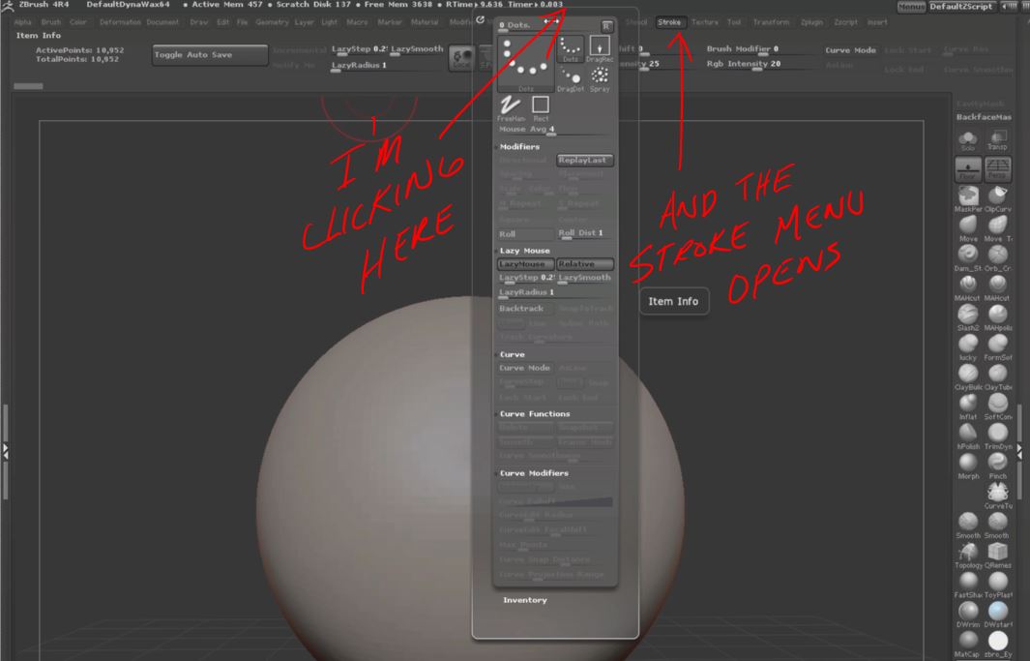
Task: Pick the SoftConcrete brush
Action: 998,406
